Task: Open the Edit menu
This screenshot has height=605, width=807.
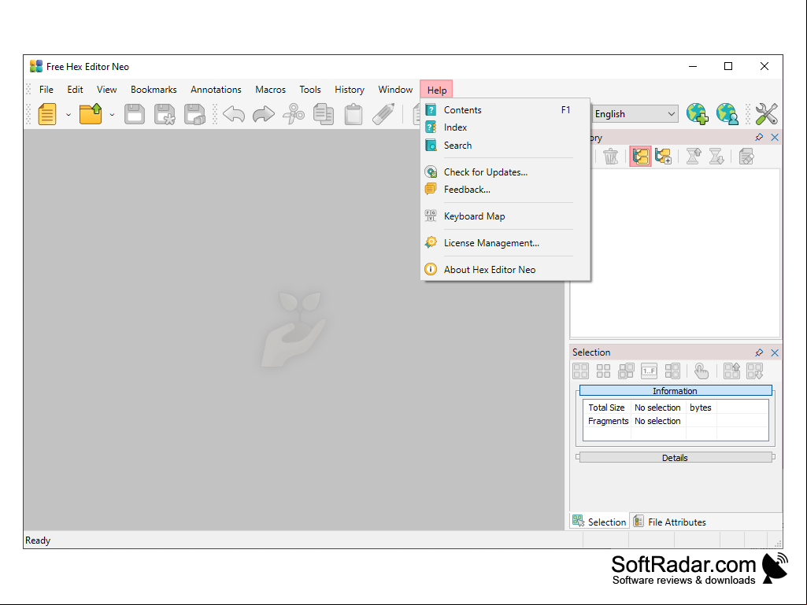Action: [x=75, y=90]
